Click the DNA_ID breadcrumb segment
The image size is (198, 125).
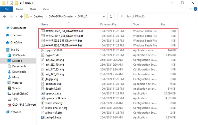click(x=82, y=17)
